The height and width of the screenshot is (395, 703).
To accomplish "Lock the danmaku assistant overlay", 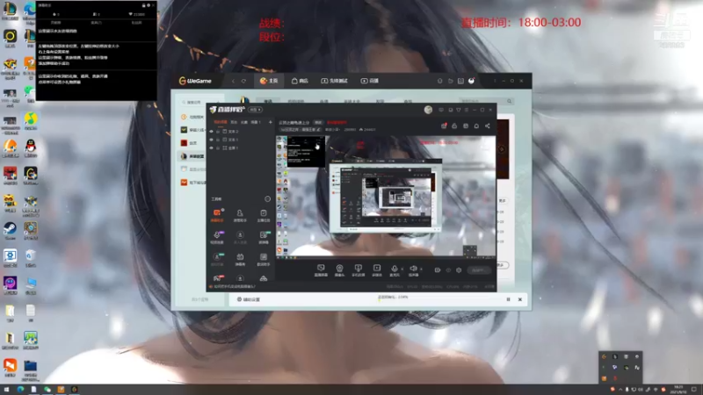I will tap(144, 5).
